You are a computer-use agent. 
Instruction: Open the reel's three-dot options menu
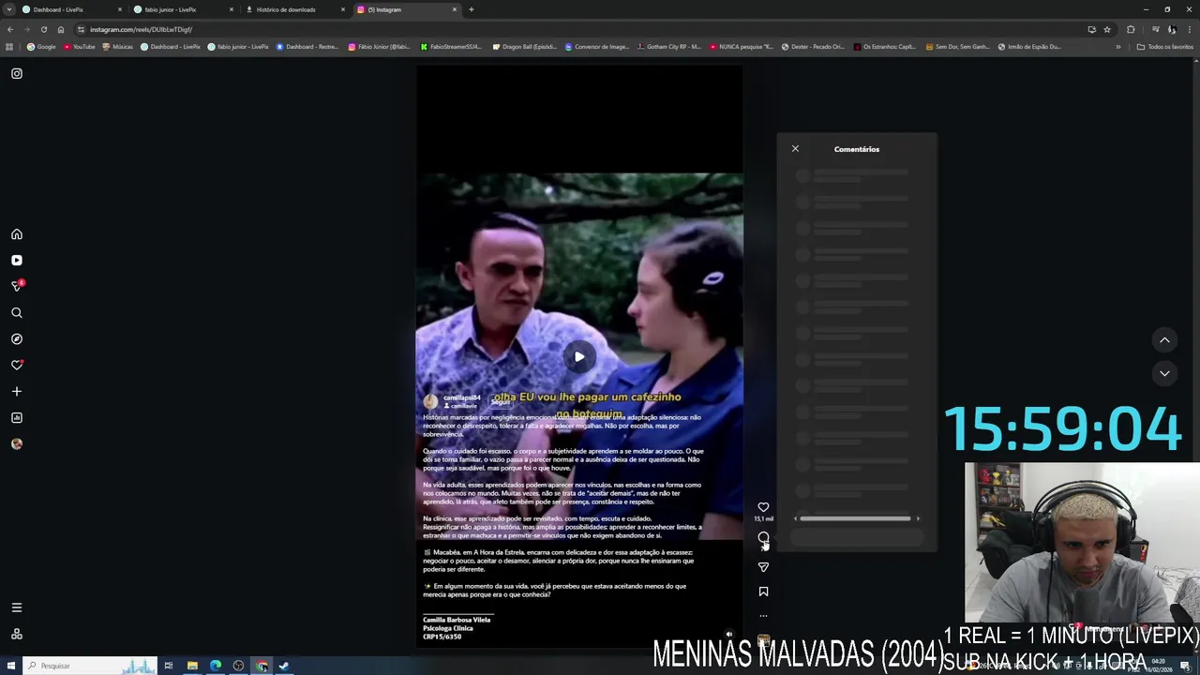coord(763,616)
